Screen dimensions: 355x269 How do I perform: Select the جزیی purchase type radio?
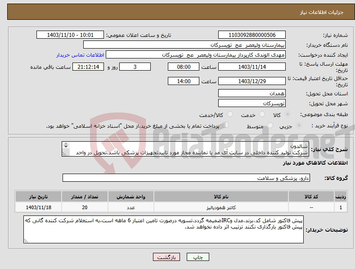click(x=299, y=125)
